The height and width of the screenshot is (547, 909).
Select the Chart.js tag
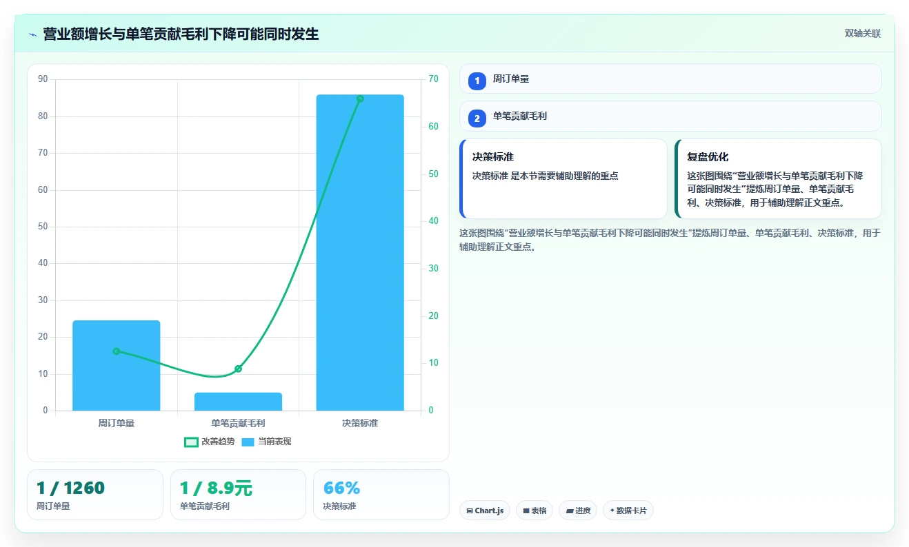[x=485, y=510]
